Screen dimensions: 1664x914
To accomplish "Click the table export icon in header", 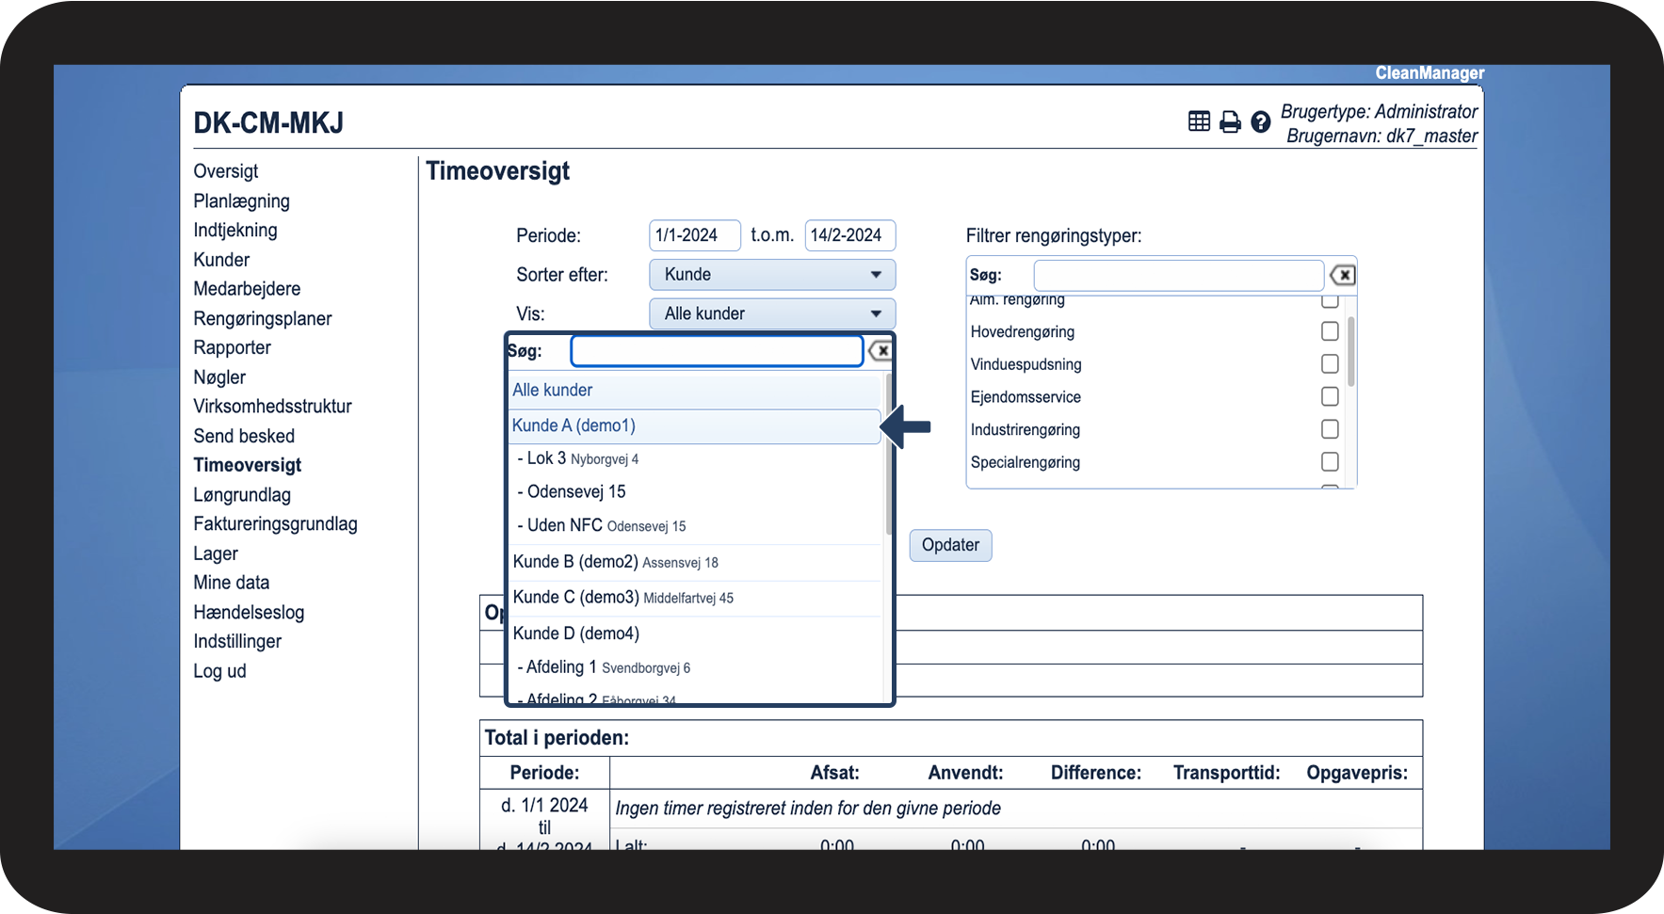I will [1199, 121].
